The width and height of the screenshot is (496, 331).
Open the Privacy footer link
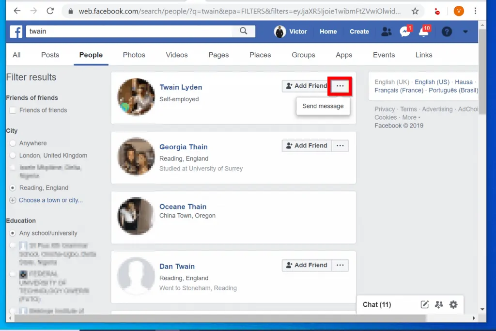point(384,109)
